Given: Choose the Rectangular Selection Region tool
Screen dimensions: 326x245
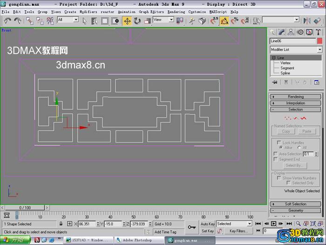Looking at the screenshot, I should point(105,21).
